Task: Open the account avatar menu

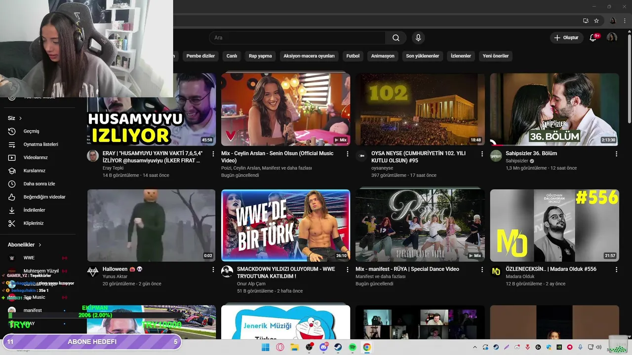Action: 612,38
